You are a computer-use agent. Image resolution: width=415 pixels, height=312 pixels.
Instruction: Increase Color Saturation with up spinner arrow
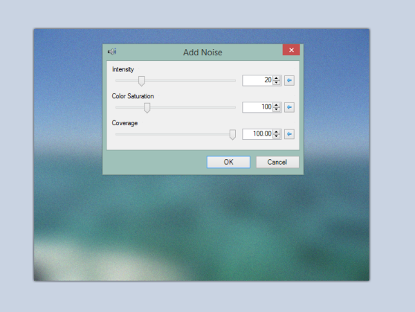tap(276, 105)
